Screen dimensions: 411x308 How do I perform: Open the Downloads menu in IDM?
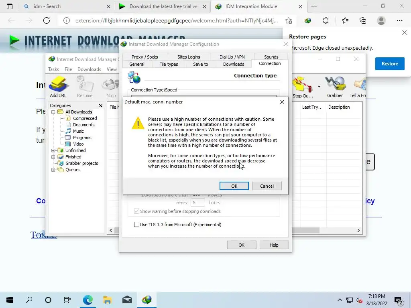pyautogui.click(x=89, y=69)
